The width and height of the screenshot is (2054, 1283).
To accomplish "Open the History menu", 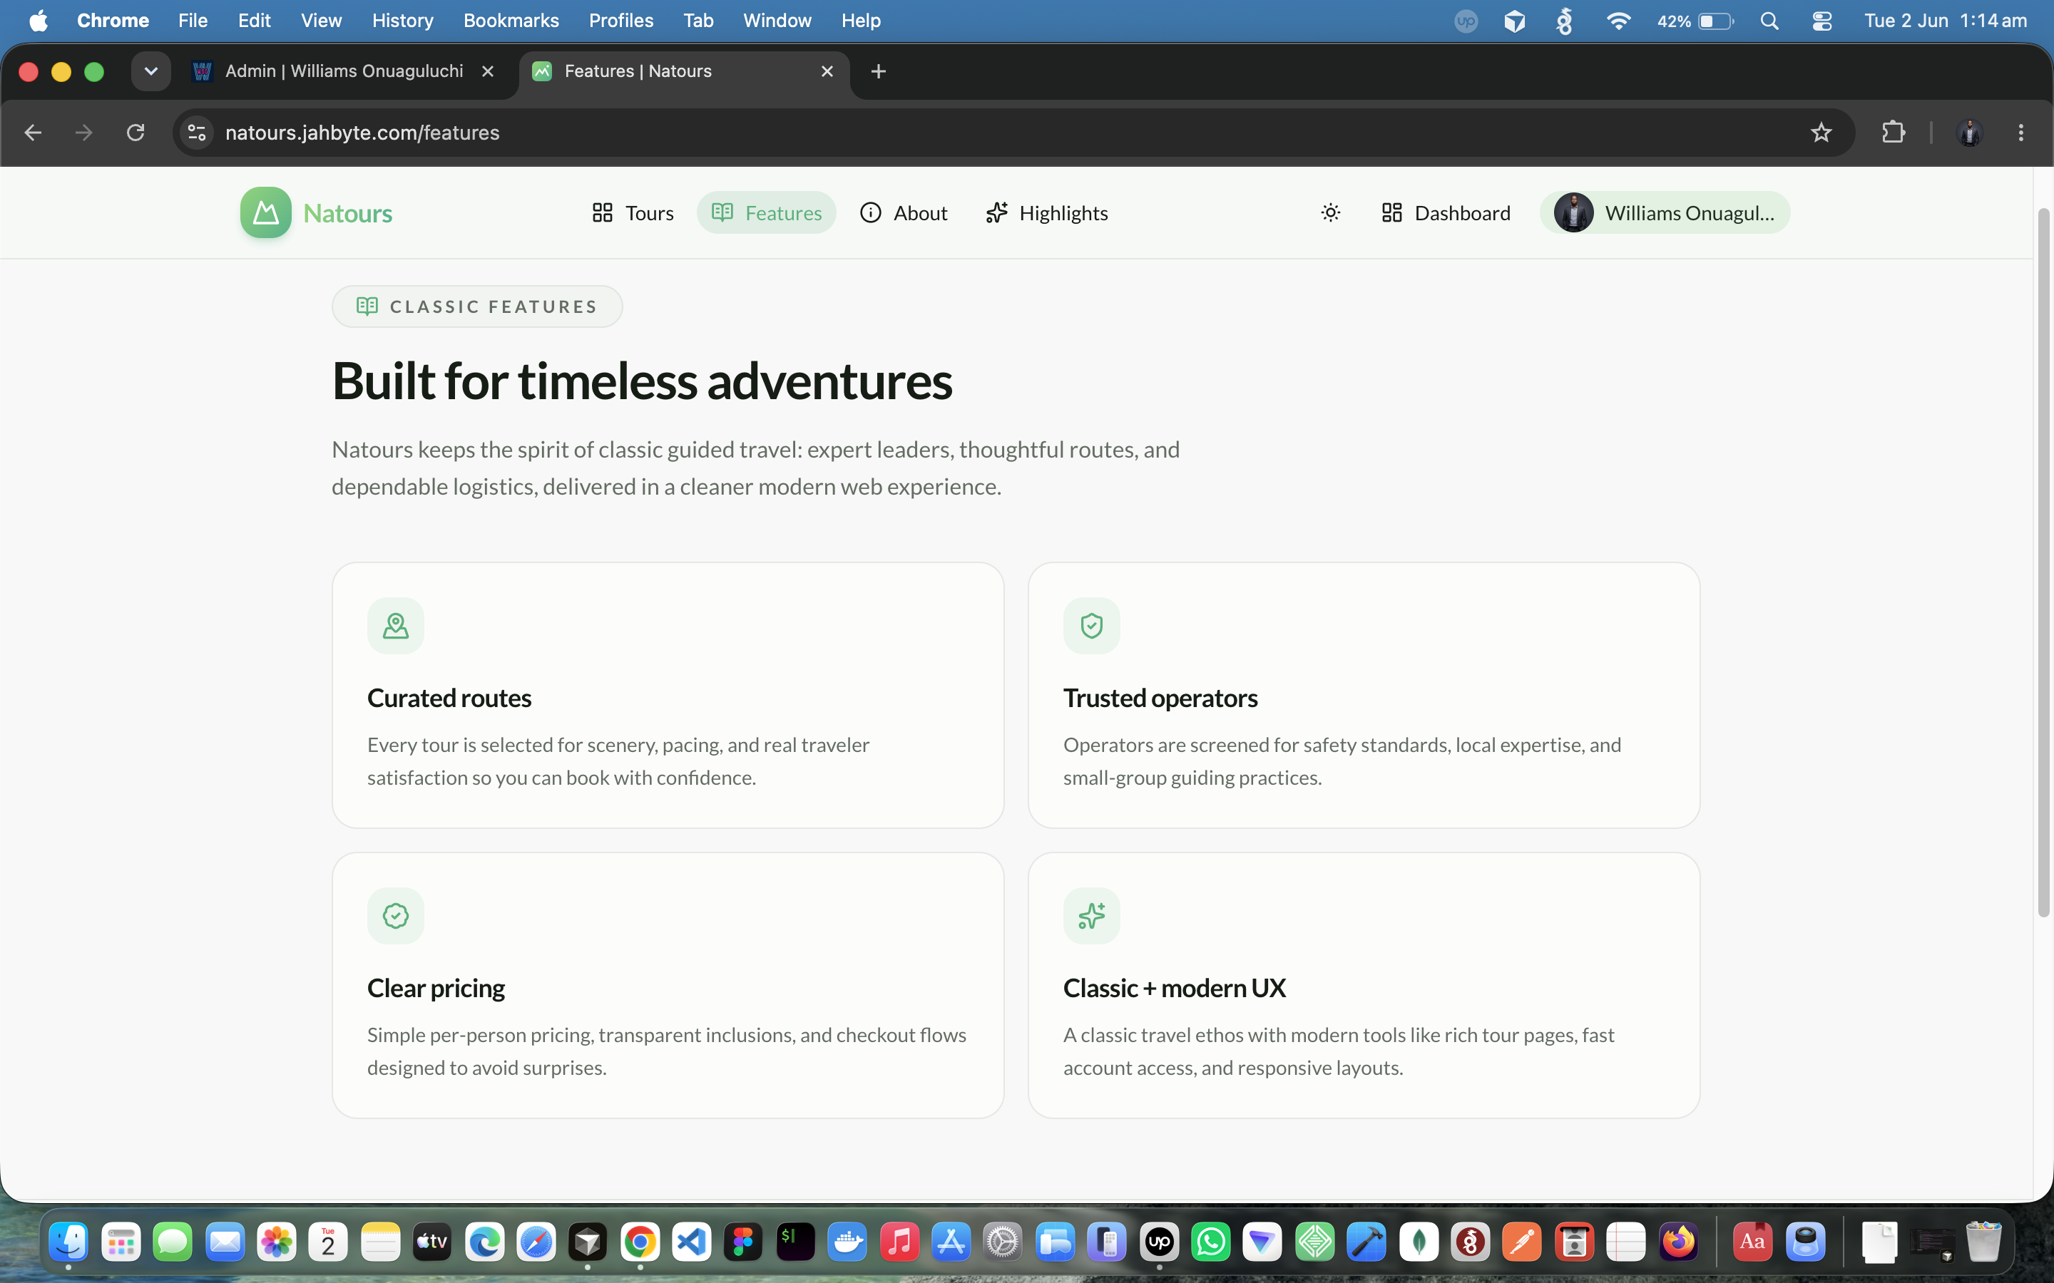I will tap(402, 21).
